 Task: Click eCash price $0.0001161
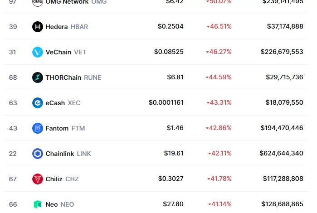tap(166, 103)
